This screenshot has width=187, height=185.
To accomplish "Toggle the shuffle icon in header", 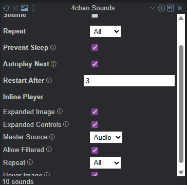I will [x=15, y=8].
